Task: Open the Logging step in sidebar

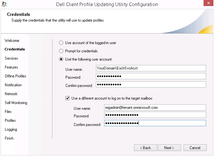Action: tap(11, 129)
